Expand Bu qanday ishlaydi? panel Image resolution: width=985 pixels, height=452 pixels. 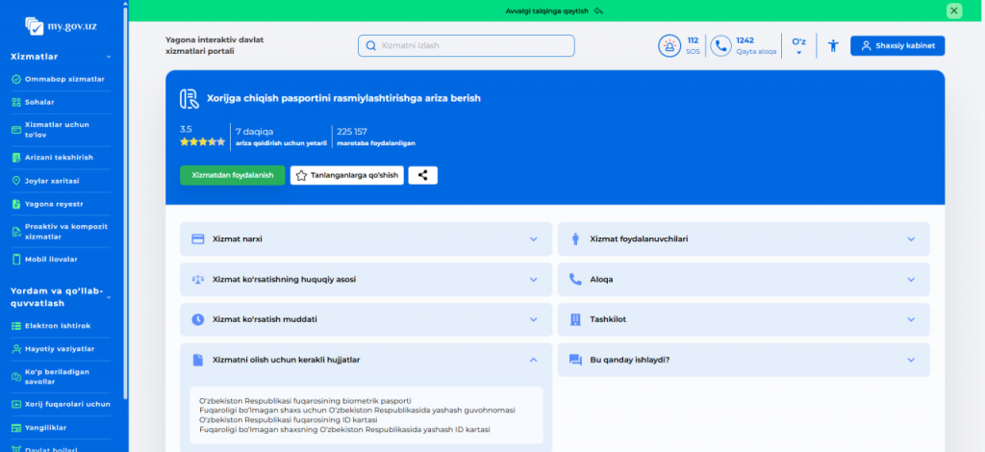(744, 360)
